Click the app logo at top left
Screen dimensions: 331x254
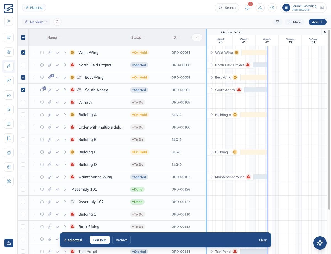(9, 9)
